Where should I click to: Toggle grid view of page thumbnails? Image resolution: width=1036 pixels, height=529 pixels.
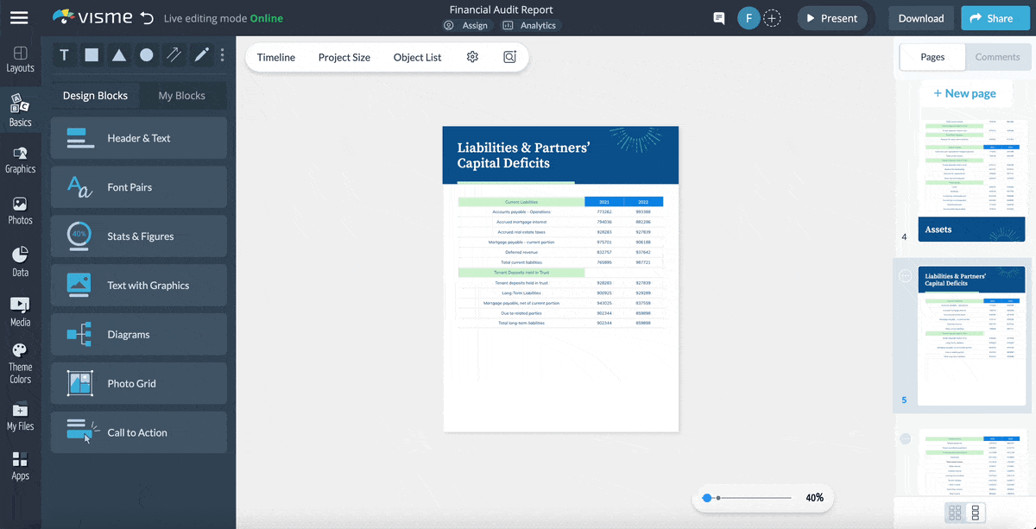[x=957, y=512]
